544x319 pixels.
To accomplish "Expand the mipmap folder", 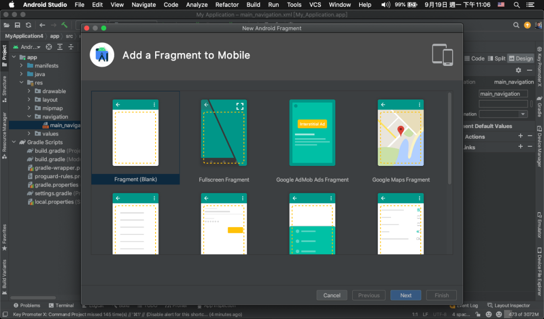I will click(x=29, y=108).
